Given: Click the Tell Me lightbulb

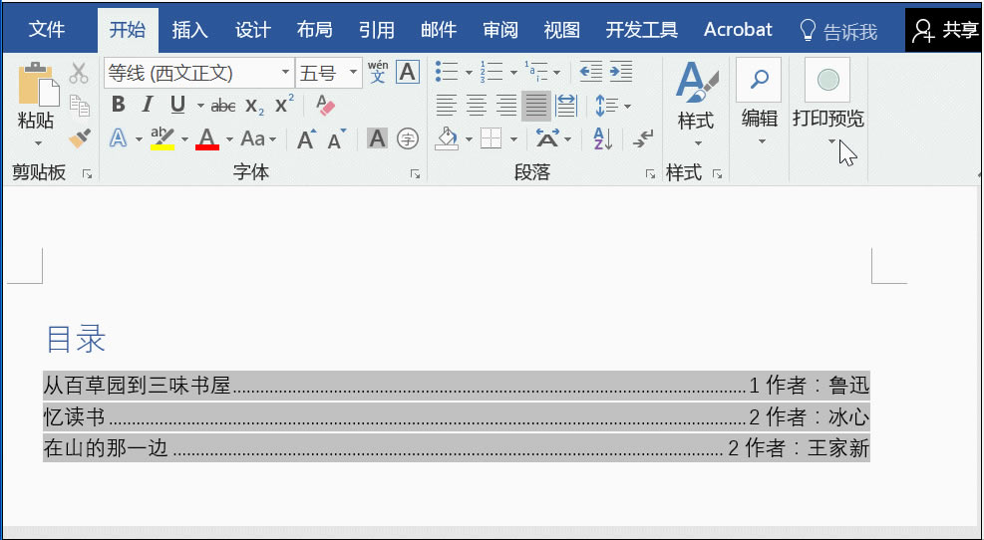Looking at the screenshot, I should coord(808,30).
